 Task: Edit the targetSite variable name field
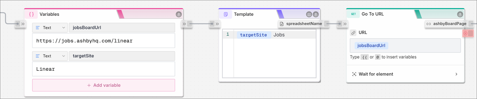[122, 56]
